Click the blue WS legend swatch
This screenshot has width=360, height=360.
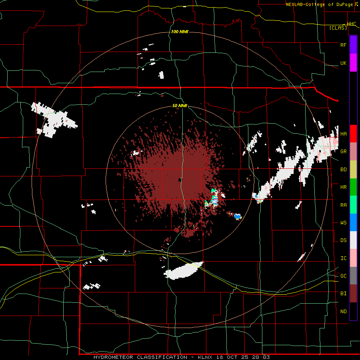(353, 223)
